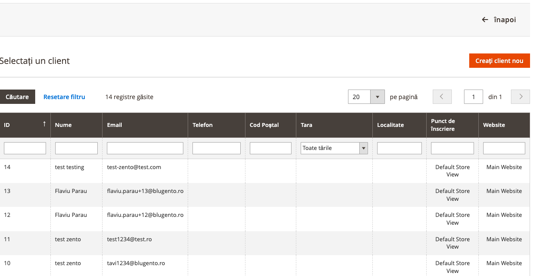
Task: Select client test-zento@test.com
Action: [x=134, y=167]
